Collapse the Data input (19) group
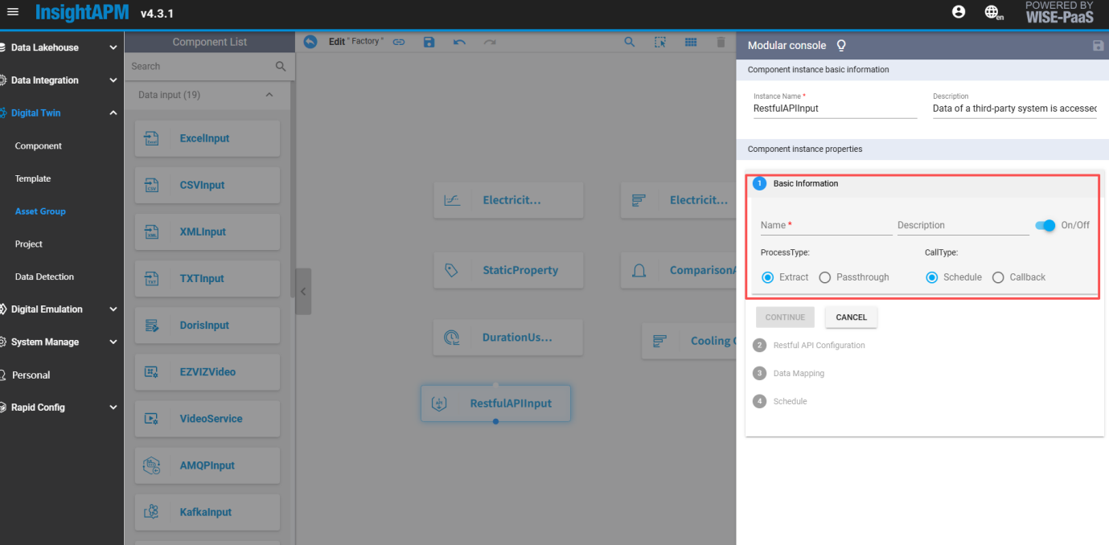This screenshot has height=545, width=1109. 269,95
